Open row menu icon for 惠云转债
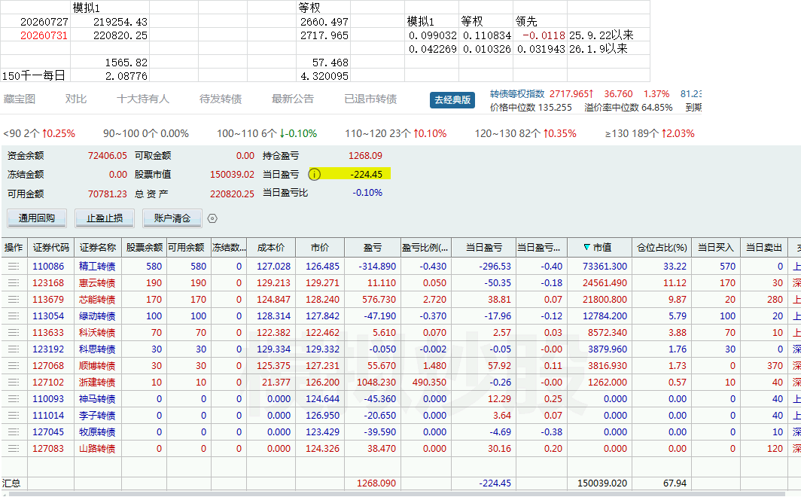The image size is (801, 497). tap(14, 282)
